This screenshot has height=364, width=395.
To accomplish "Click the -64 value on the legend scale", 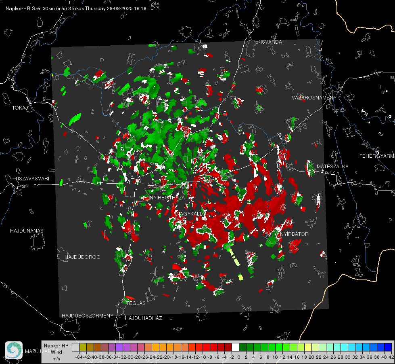I will 79,357.
